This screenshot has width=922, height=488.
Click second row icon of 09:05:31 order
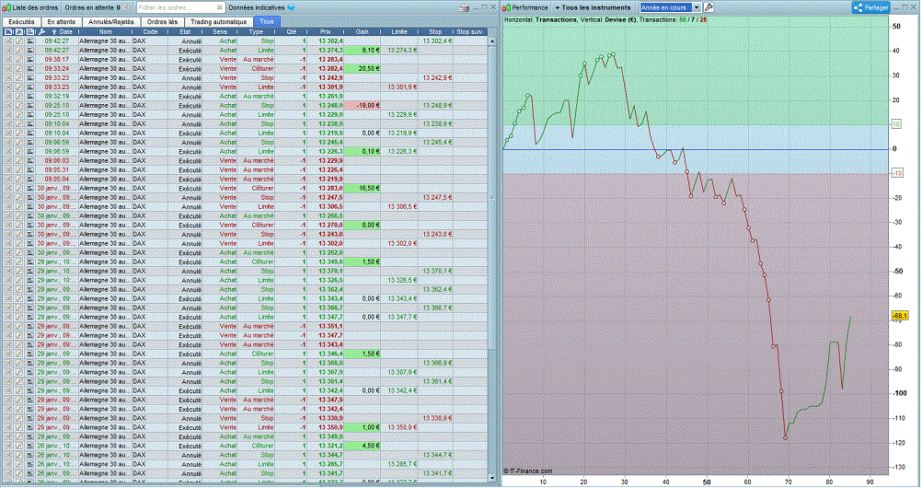(19, 170)
